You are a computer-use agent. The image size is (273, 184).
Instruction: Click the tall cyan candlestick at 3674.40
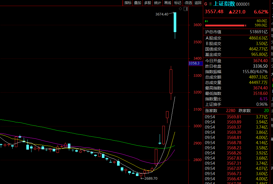pyautogui.click(x=175, y=22)
